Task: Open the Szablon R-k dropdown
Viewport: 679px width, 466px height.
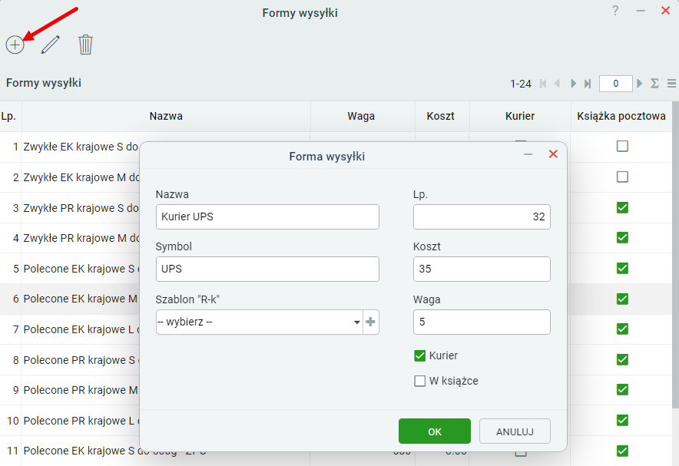Action: (x=259, y=322)
